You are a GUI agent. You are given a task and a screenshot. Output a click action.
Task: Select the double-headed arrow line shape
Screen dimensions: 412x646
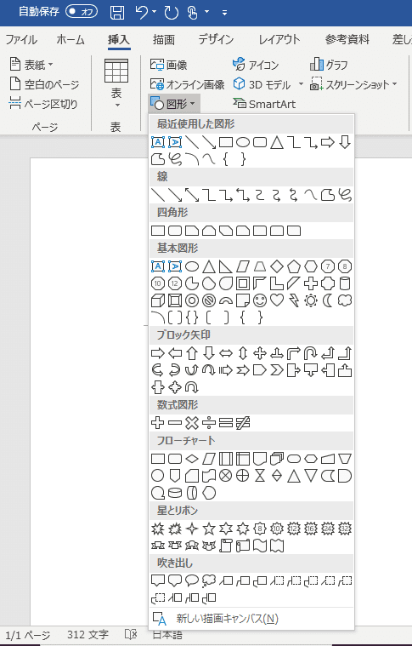click(192, 195)
